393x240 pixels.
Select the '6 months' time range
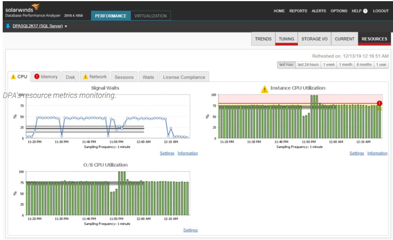click(x=364, y=65)
